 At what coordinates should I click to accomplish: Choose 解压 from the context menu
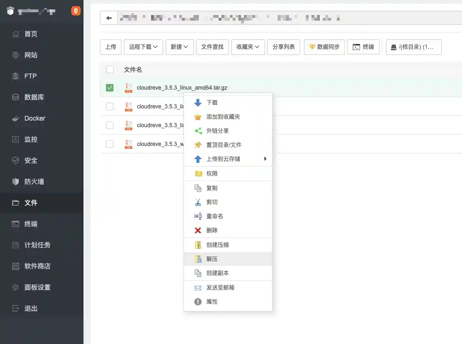point(211,259)
